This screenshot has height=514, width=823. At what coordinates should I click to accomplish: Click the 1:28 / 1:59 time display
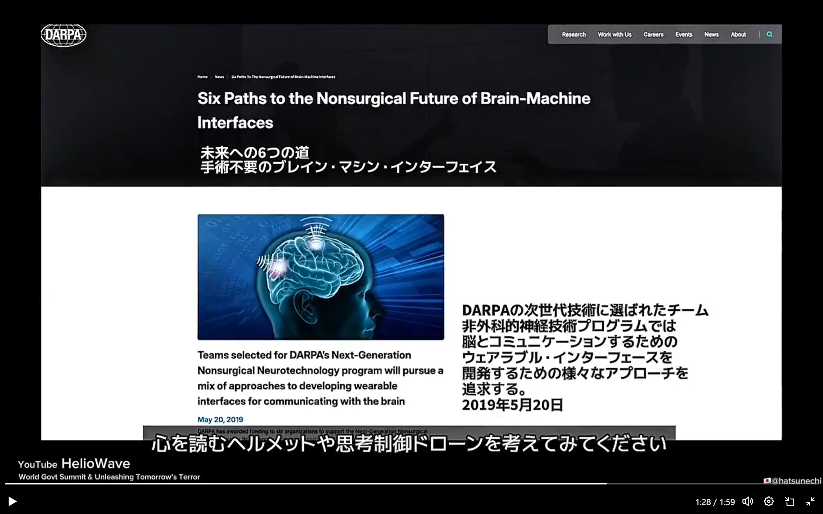coord(715,502)
